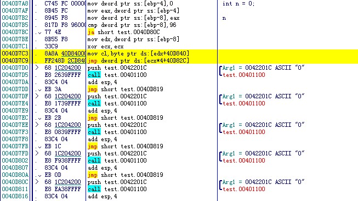Click jmp short test.0040D819 at 0040D7DD
The height and width of the screenshot is (201, 358).
[126, 89]
